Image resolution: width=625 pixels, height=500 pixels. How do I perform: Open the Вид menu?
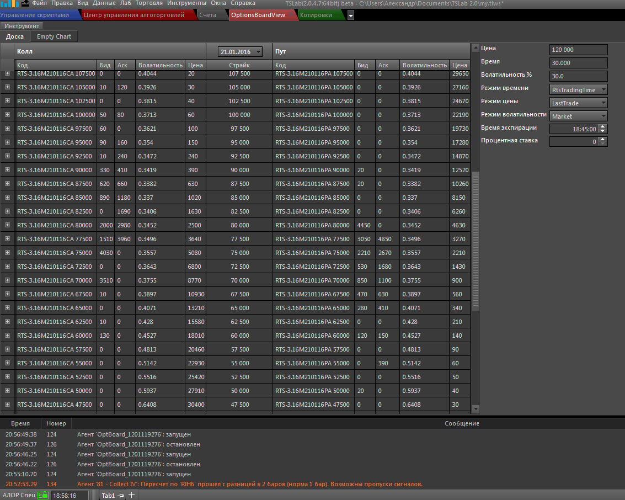coord(83,3)
